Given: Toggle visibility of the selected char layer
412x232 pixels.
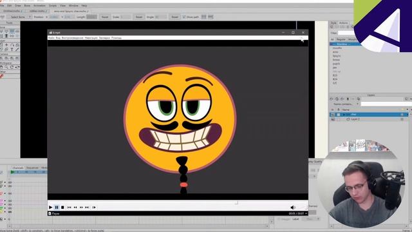Looking at the screenshot, I should click(333, 115).
